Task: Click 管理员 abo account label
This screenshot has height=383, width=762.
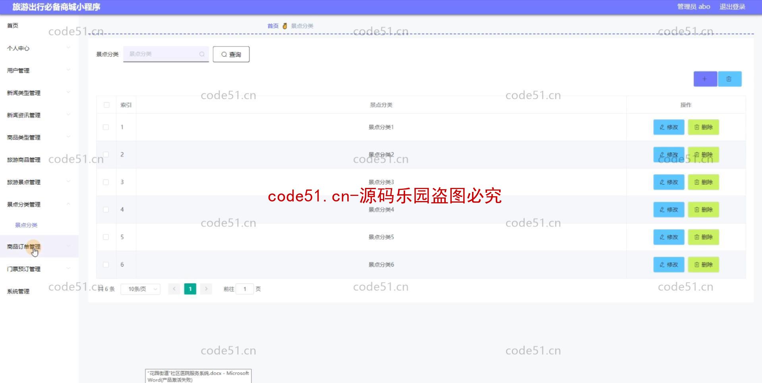Action: click(x=694, y=7)
